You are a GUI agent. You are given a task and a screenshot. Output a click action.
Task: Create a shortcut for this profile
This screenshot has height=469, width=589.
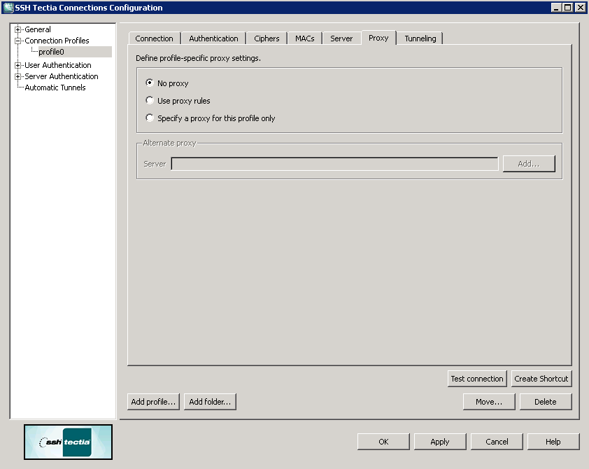pyautogui.click(x=541, y=378)
